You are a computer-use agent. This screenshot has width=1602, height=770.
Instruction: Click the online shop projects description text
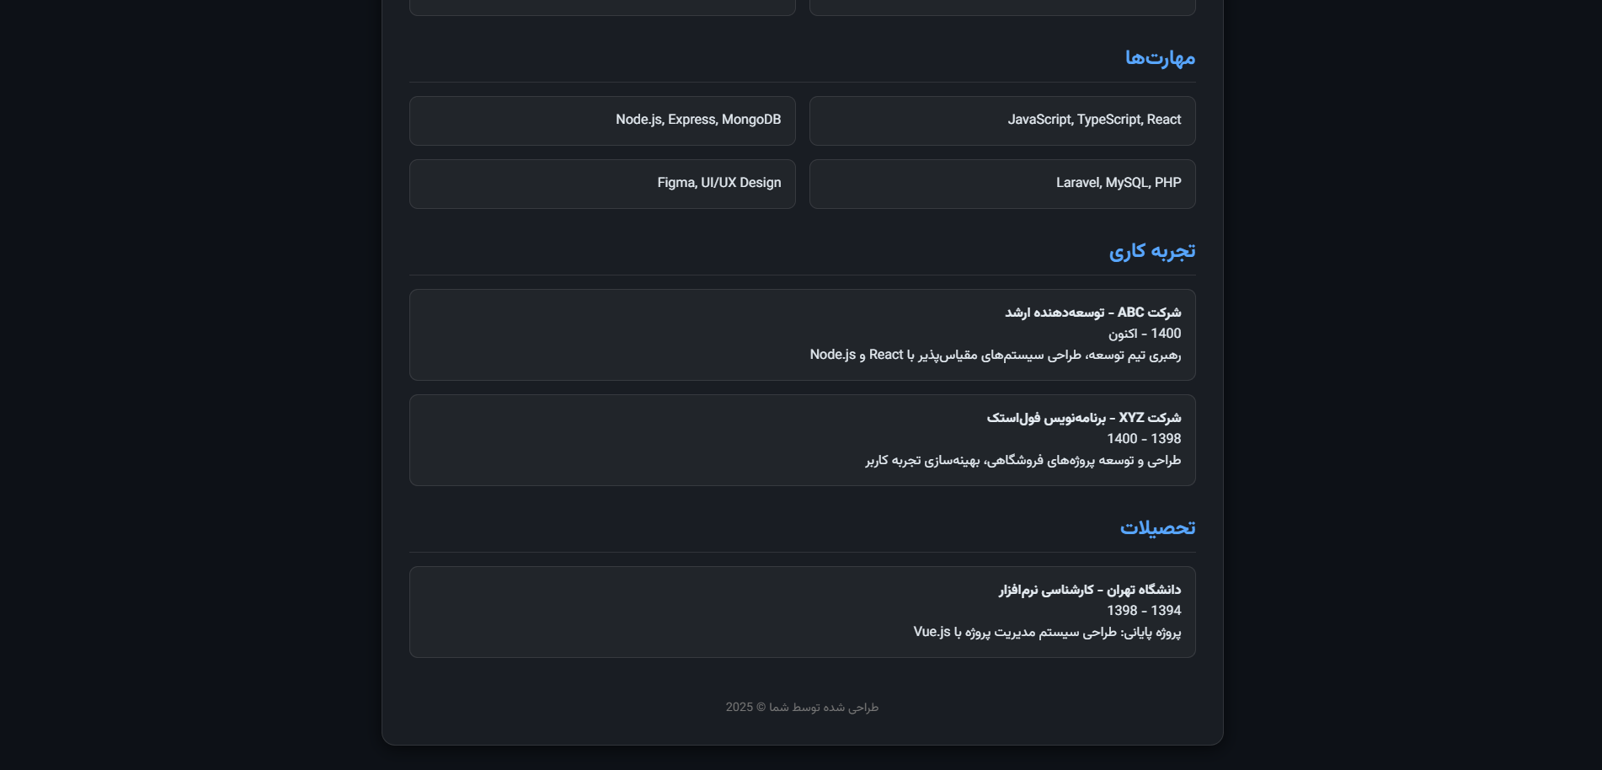[1023, 461]
